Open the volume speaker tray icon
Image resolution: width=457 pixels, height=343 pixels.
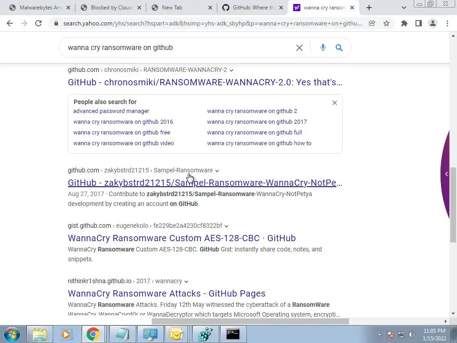tap(412, 335)
